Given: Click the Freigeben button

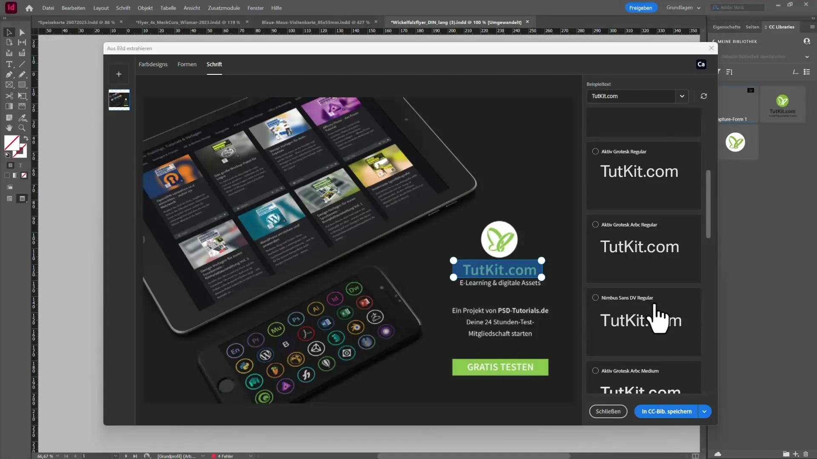Looking at the screenshot, I should (x=640, y=8).
